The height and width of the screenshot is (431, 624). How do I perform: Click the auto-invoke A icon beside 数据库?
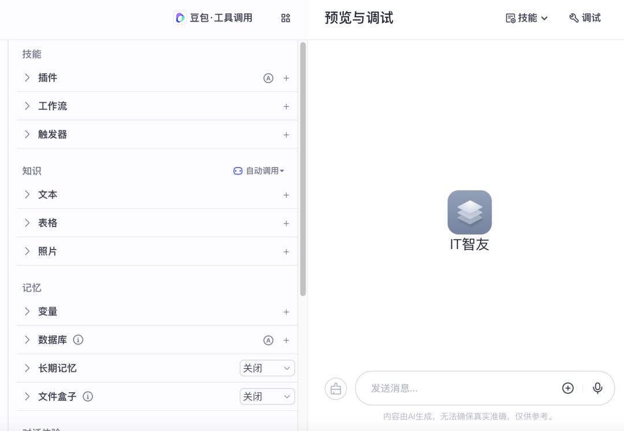click(x=268, y=340)
